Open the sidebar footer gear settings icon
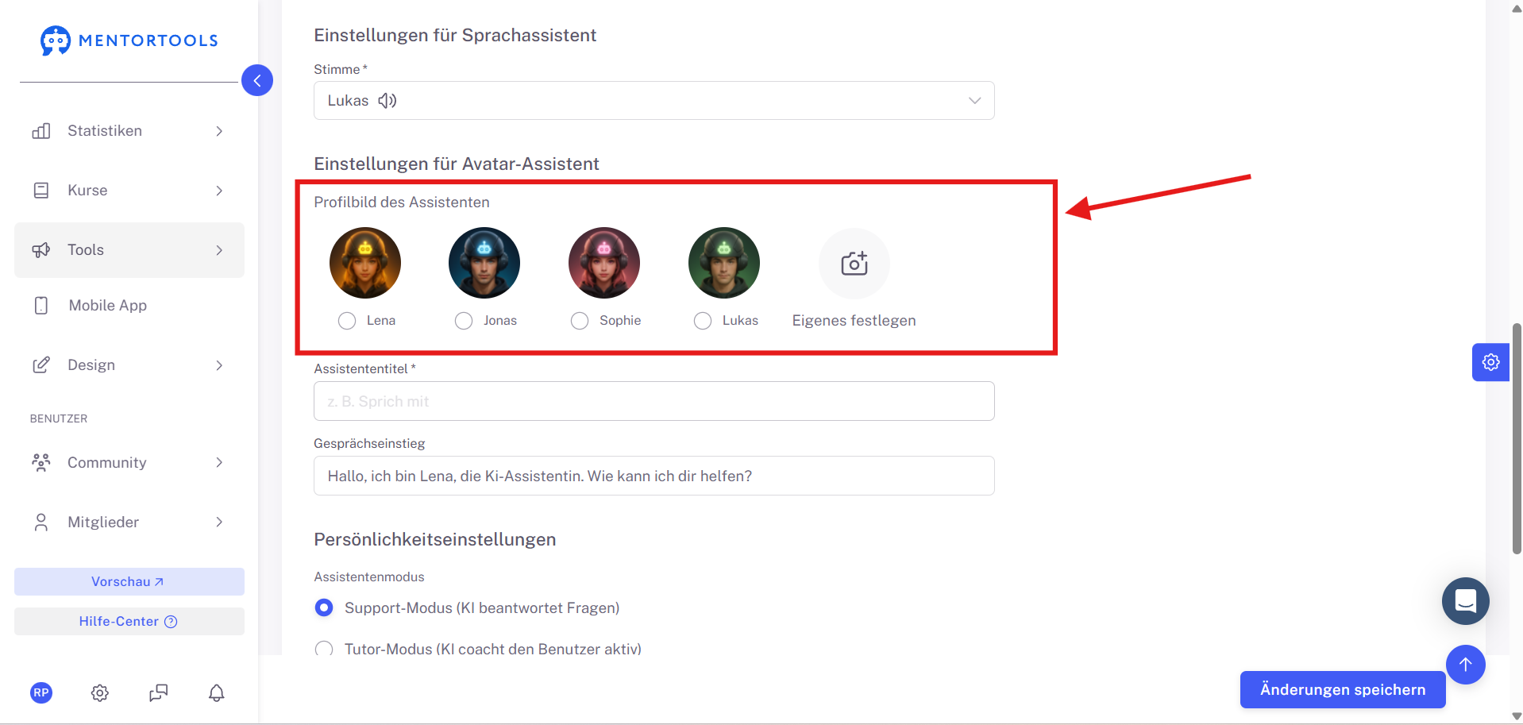The height and width of the screenshot is (725, 1523). [x=100, y=693]
